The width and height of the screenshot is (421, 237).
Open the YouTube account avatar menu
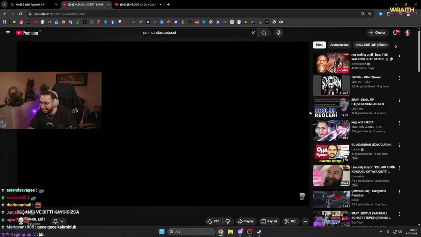[x=408, y=33]
